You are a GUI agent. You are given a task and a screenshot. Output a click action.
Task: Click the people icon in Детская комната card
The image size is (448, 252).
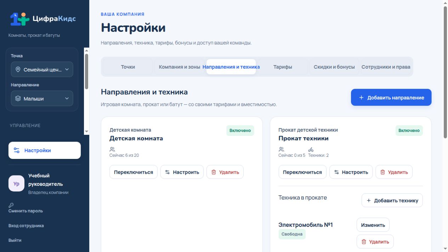click(x=112, y=149)
